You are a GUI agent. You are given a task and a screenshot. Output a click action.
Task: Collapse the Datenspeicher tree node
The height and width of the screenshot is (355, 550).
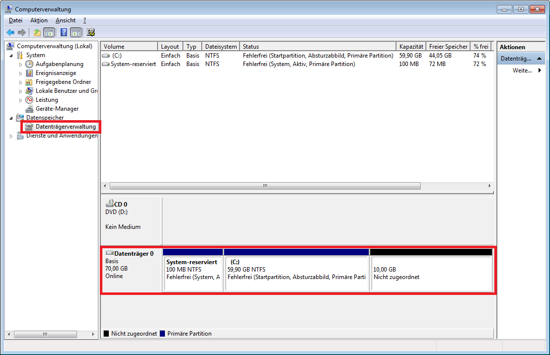tap(11, 118)
